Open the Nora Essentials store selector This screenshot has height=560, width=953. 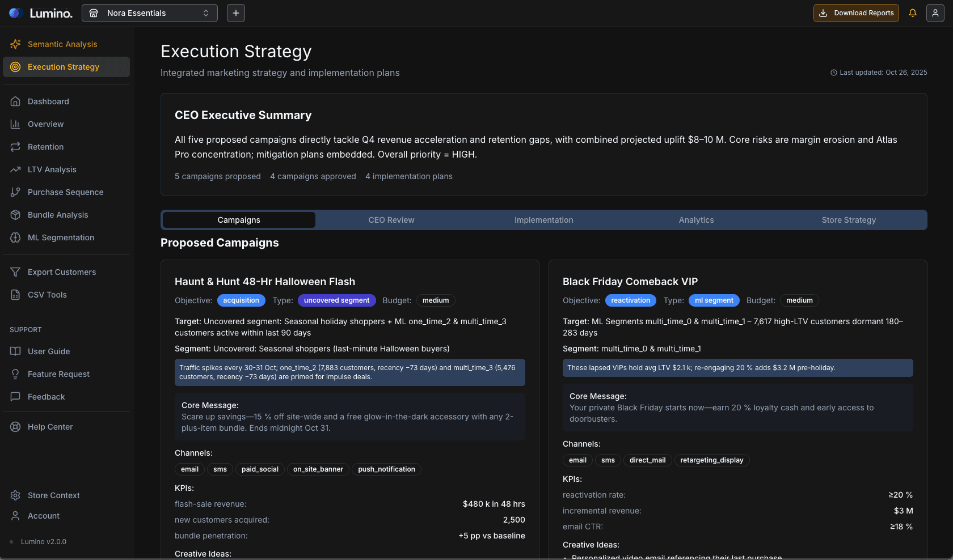click(149, 12)
